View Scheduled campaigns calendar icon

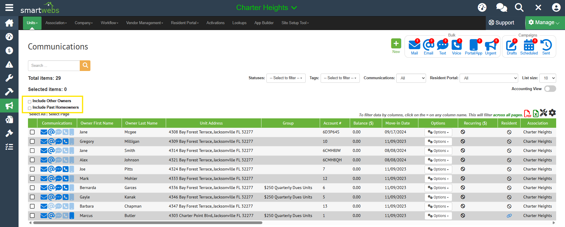coord(529,45)
